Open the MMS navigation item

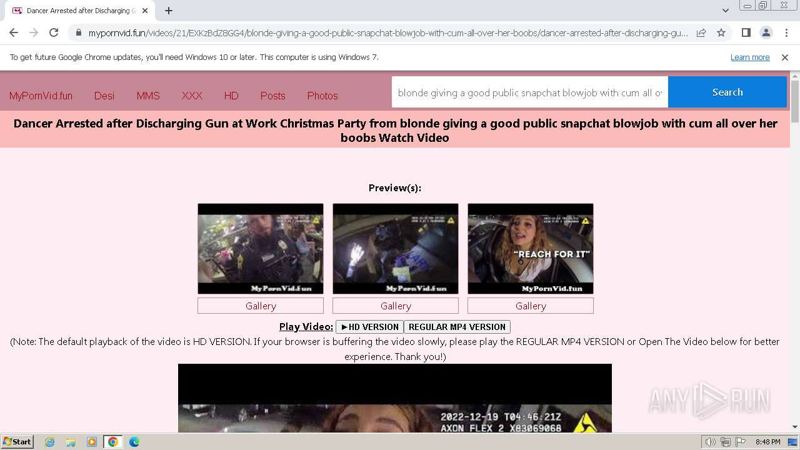pyautogui.click(x=148, y=96)
